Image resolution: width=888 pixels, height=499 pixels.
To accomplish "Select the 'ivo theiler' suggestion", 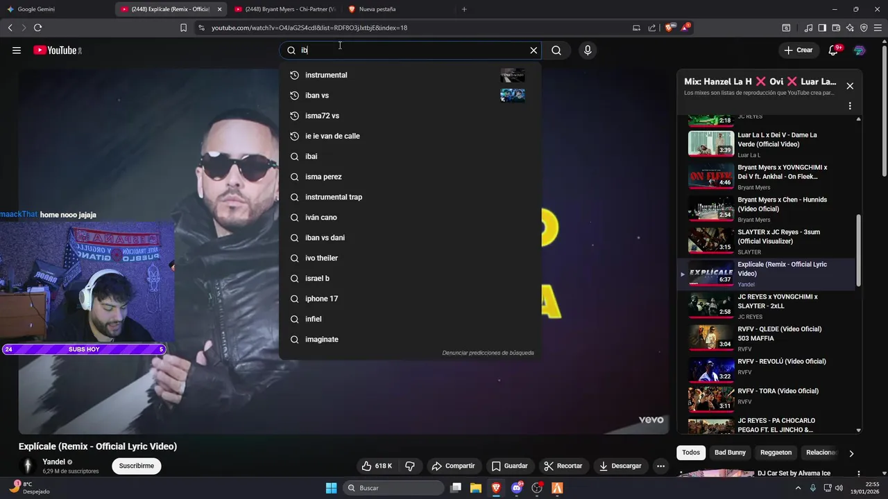I will 409,258.
